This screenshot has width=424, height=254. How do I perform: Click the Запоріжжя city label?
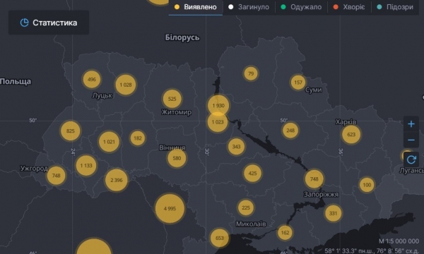click(321, 194)
